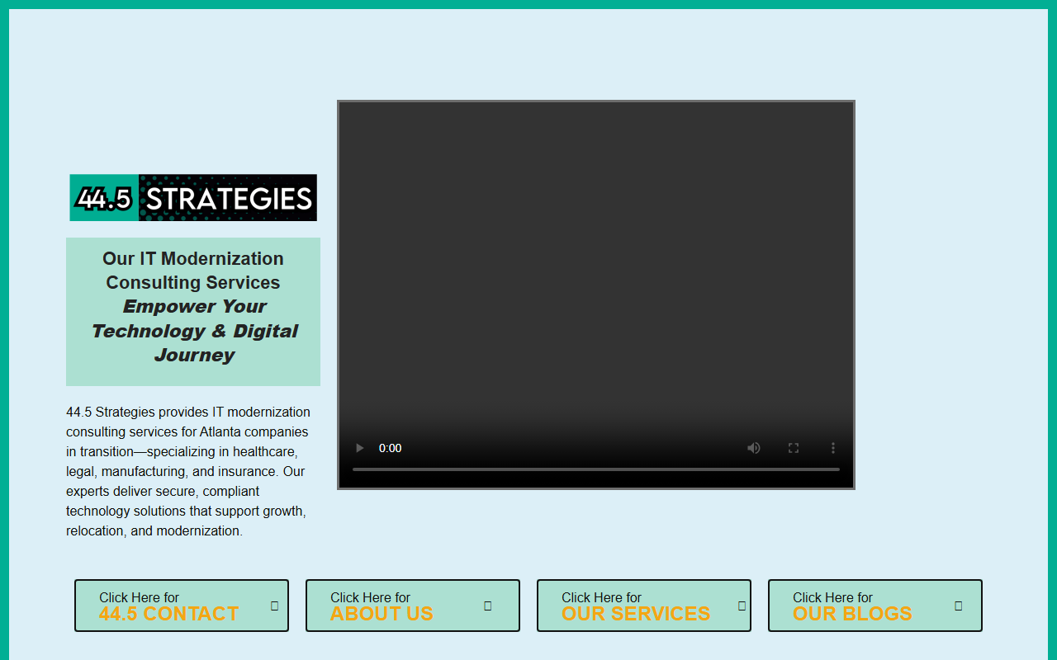1057x660 pixels.
Task: Click 'Empower Your Technology & Digital Journey' text
Action: [194, 331]
